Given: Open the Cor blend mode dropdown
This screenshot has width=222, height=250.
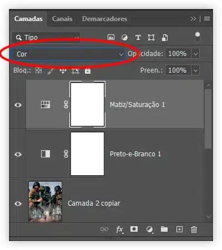Looking at the screenshot, I should [x=69, y=54].
